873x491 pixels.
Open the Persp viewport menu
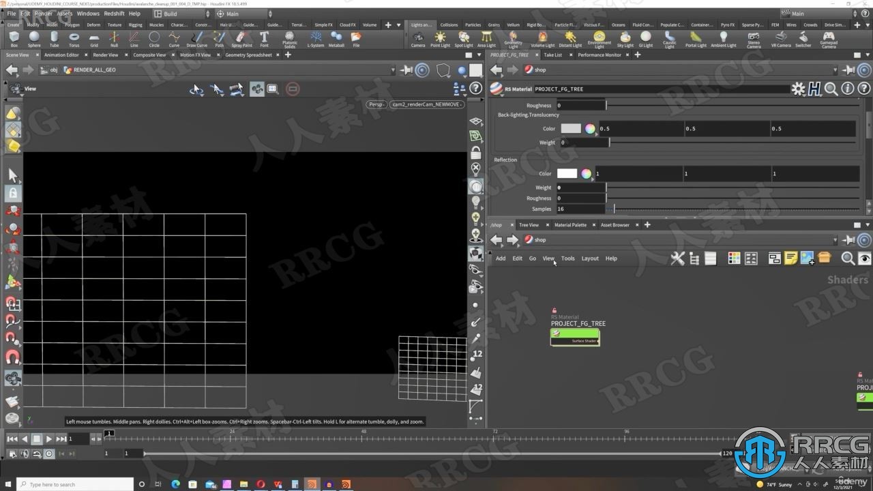(x=376, y=104)
